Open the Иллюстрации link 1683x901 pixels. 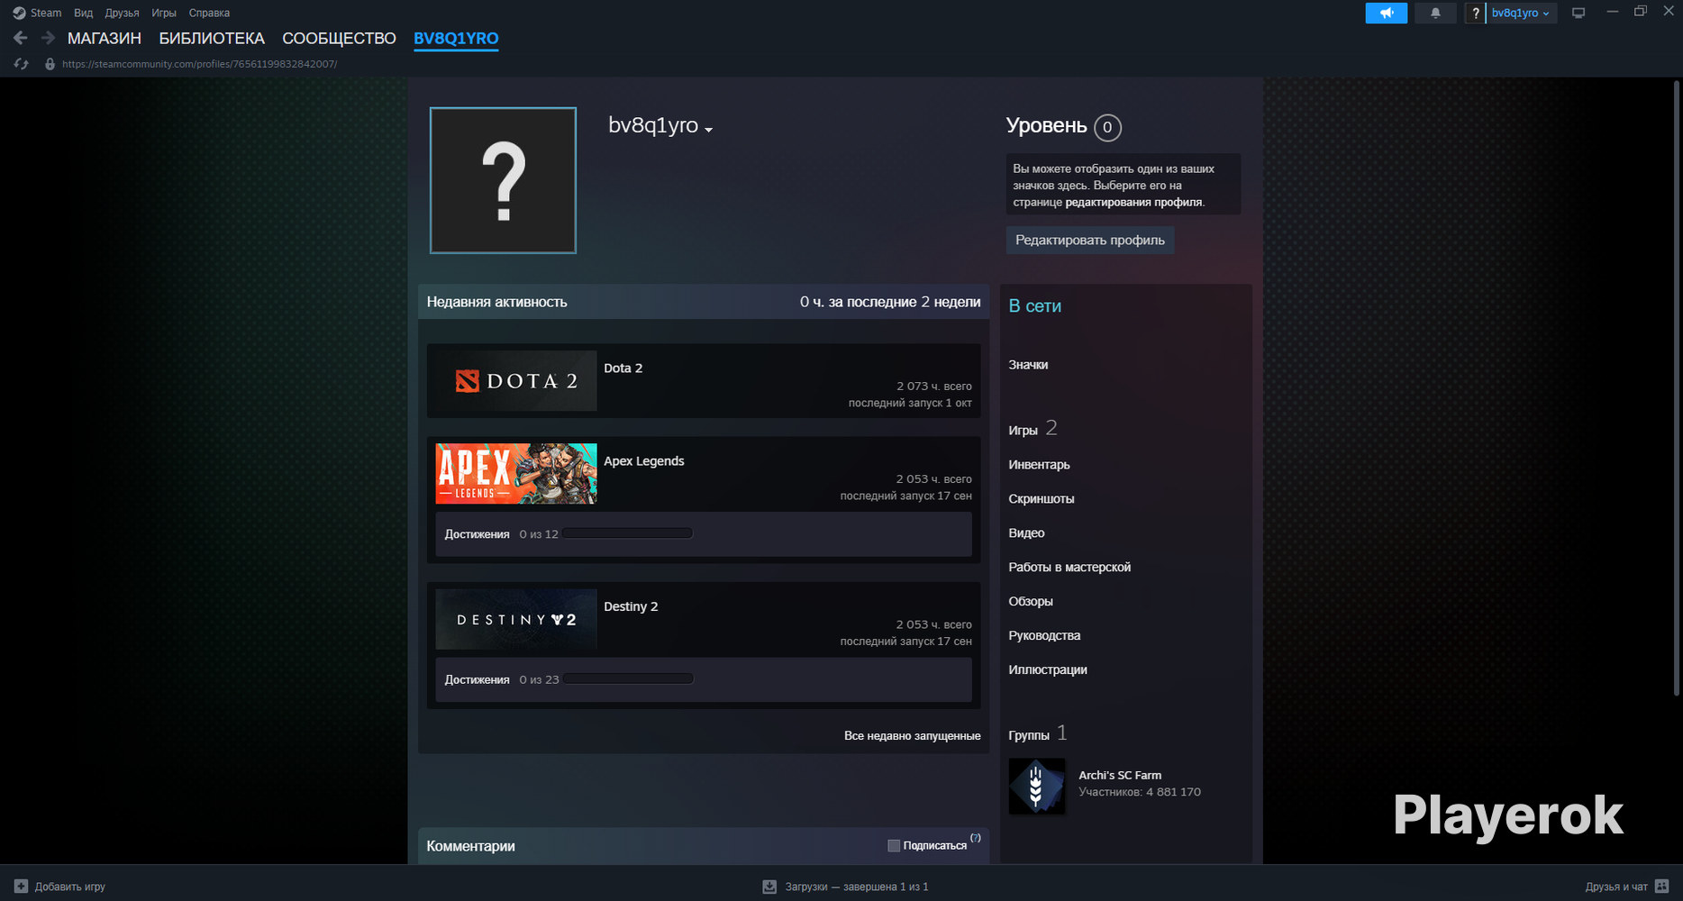[x=1048, y=670]
